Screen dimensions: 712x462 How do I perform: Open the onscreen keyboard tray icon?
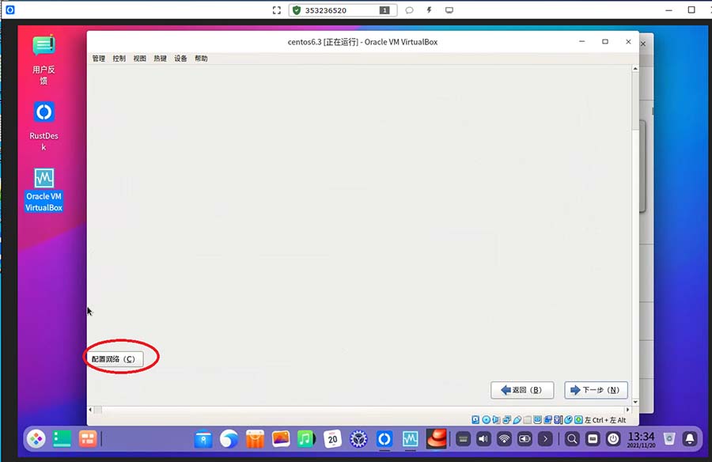click(x=463, y=439)
